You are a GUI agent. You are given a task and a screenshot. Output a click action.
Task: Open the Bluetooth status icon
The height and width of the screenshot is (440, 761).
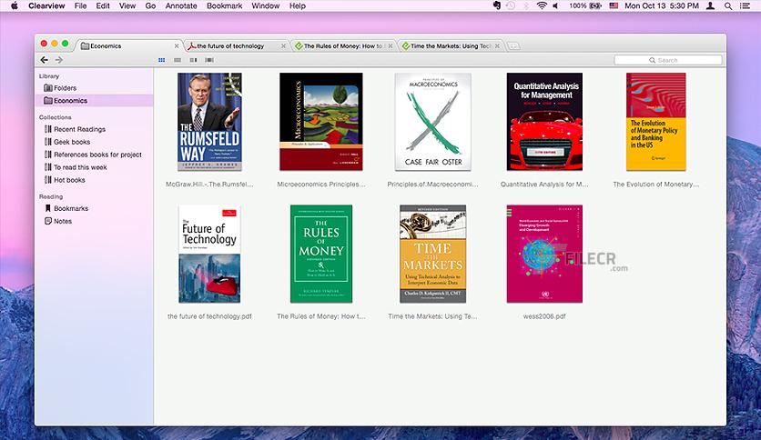(x=526, y=5)
